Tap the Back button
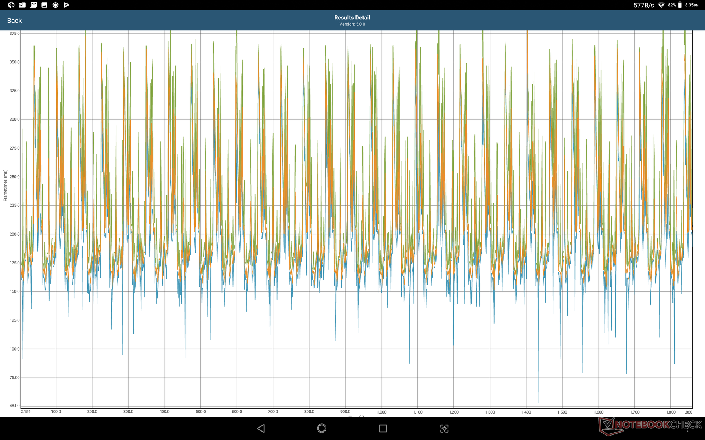Image resolution: width=705 pixels, height=440 pixels. 14,21
